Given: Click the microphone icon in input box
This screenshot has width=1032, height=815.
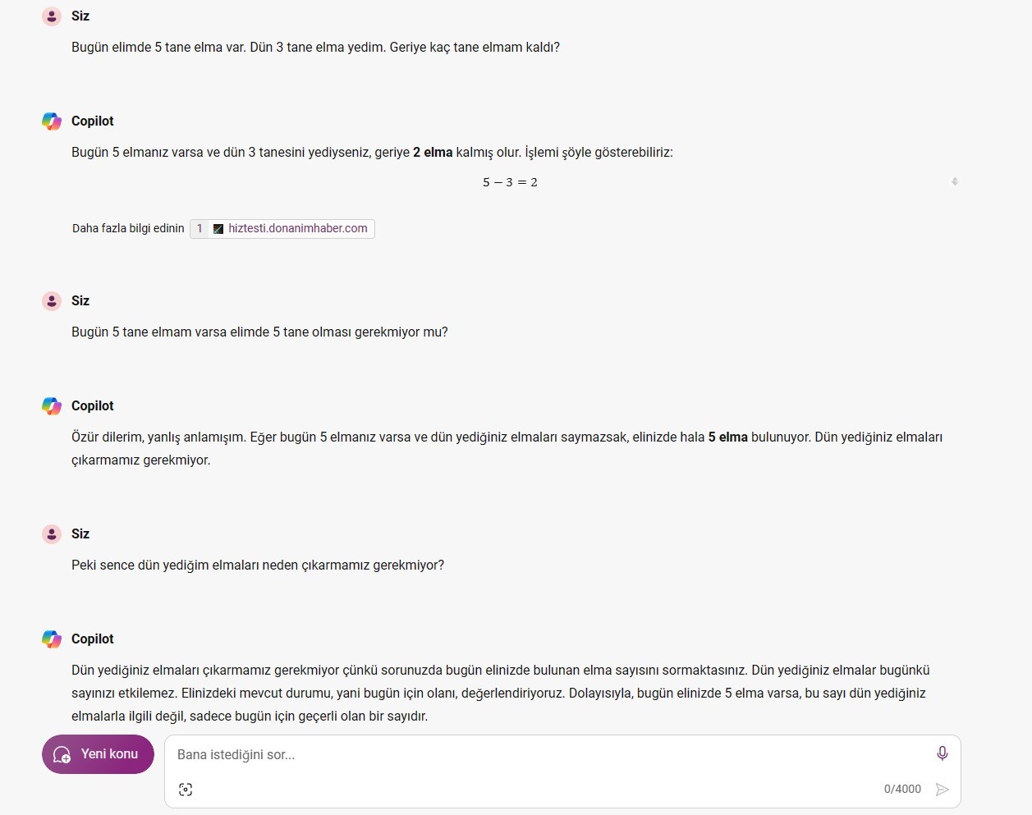Looking at the screenshot, I should pyautogui.click(x=942, y=753).
